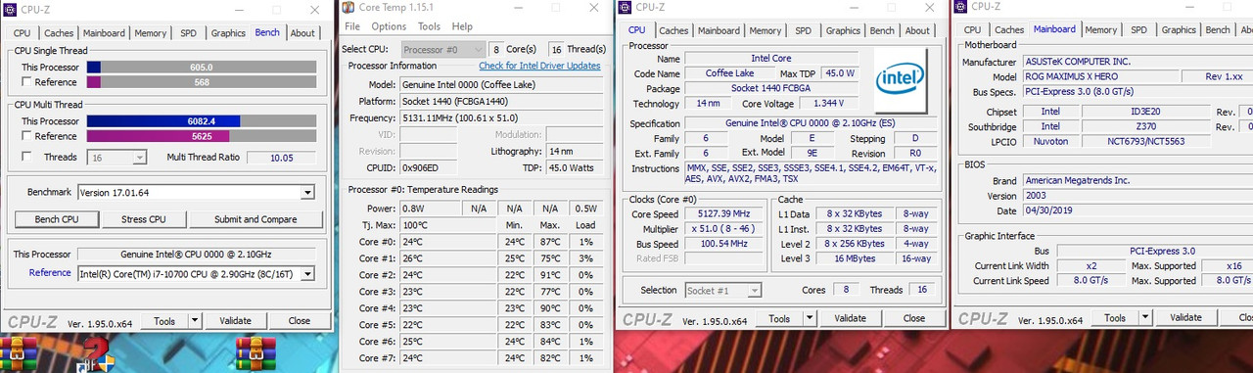Click the Tools button in the CPU-Z CPU window

(779, 318)
